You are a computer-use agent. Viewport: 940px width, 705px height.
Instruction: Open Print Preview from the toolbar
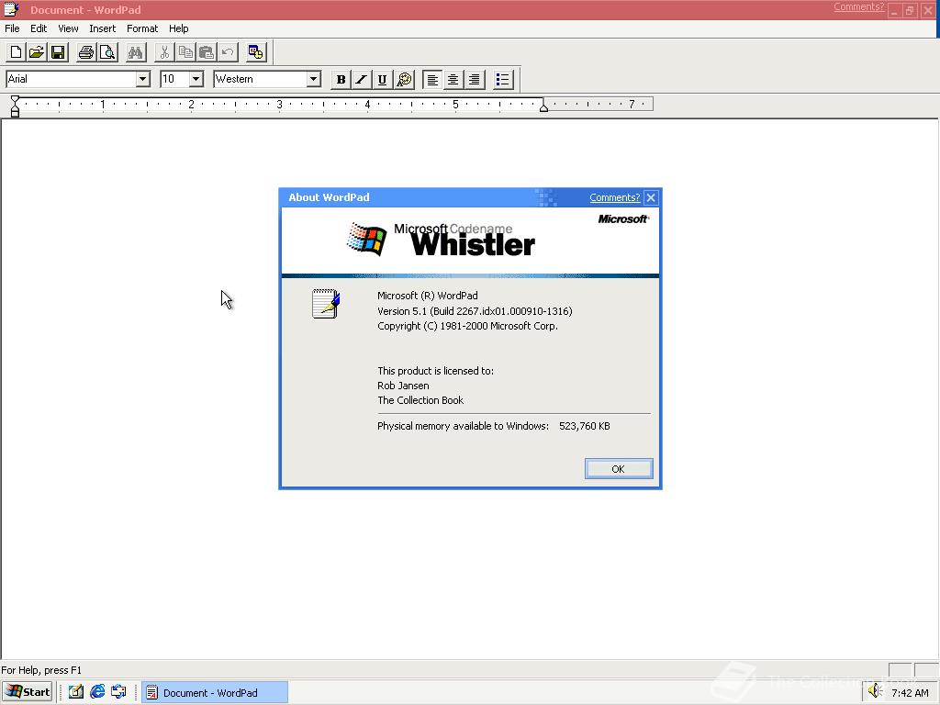coord(107,52)
